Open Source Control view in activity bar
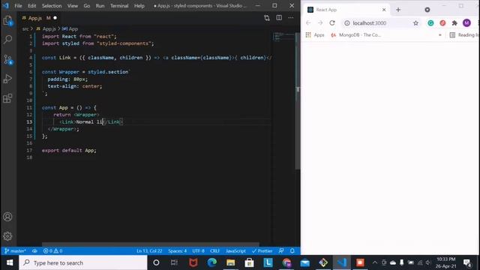Viewport: 480px width, 270px height. point(7,59)
